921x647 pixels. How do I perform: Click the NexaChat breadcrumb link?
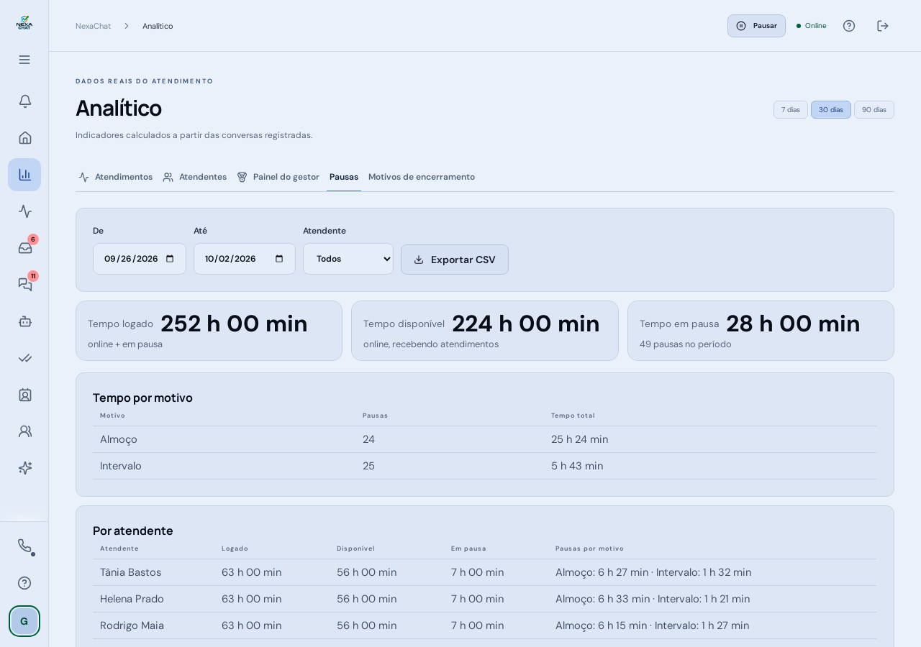(93, 26)
